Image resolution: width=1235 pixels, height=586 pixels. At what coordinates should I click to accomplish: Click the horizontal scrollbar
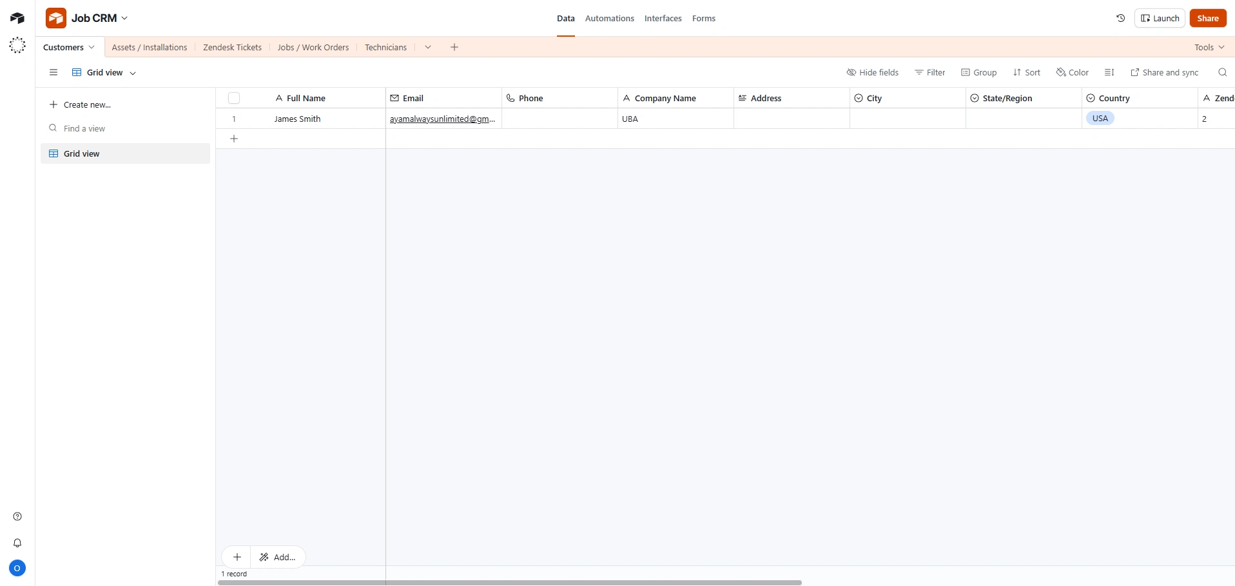coord(510,583)
